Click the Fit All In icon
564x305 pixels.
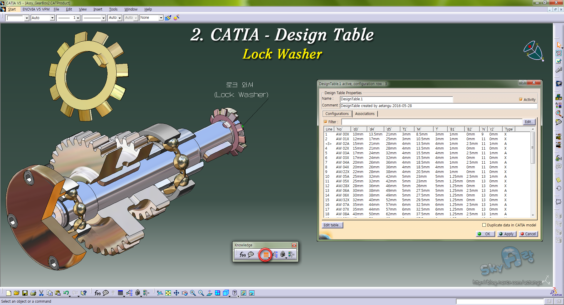pos(168,293)
